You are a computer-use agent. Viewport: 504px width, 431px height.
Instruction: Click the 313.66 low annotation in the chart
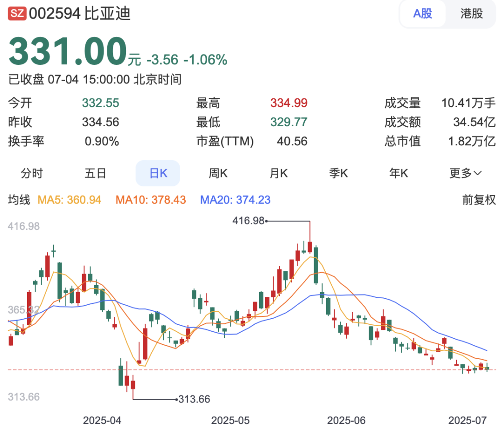click(194, 399)
